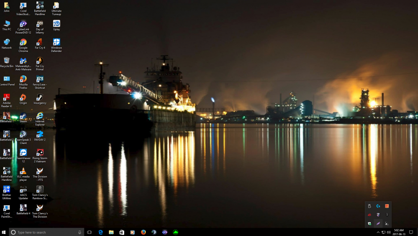418x236 pixels.
Task: Select the PAYDAY 2 desktop icon
Action: click(40, 134)
